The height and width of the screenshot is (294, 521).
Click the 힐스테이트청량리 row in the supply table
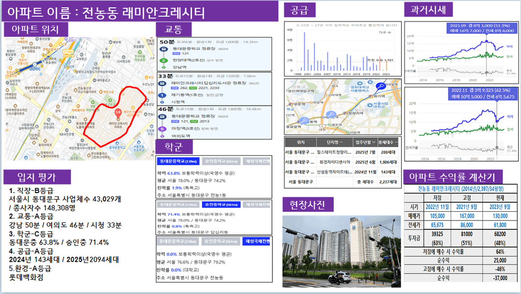point(341,152)
